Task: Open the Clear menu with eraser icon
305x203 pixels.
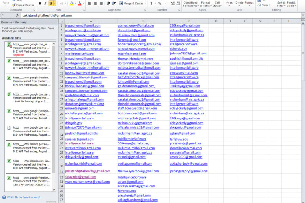Action: [x=264, y=5]
